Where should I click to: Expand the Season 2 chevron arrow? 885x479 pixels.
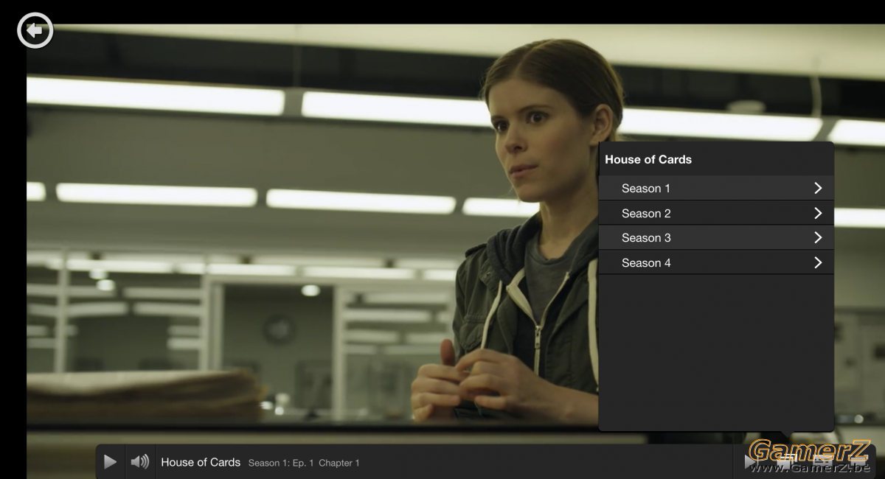[x=818, y=213]
